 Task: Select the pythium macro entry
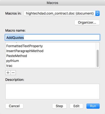point(51,61)
